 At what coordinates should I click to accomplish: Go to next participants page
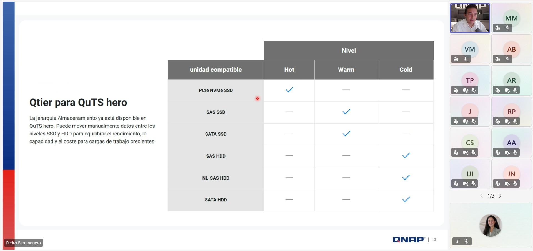(x=500, y=196)
